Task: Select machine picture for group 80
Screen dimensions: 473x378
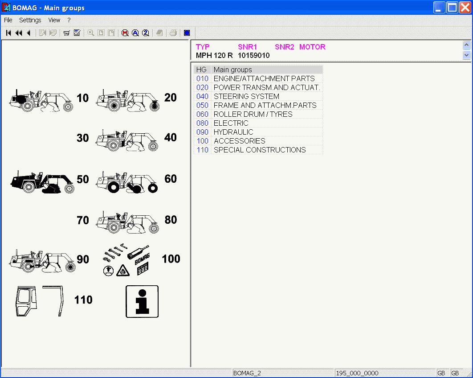Action: click(x=127, y=222)
